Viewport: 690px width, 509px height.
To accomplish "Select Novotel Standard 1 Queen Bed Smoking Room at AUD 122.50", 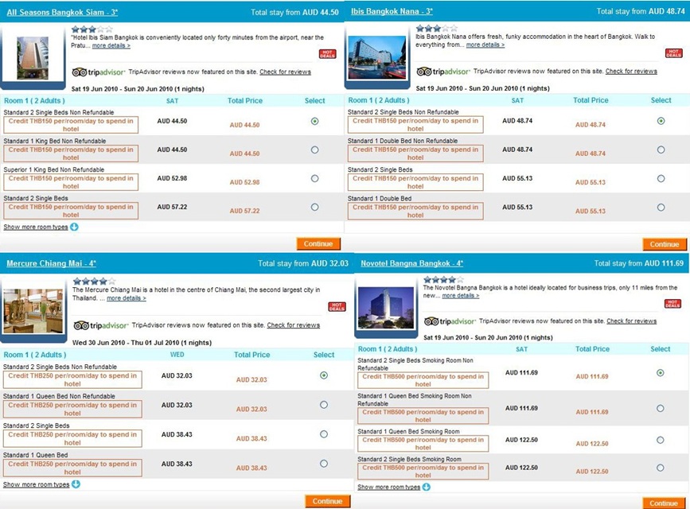I will point(660,440).
